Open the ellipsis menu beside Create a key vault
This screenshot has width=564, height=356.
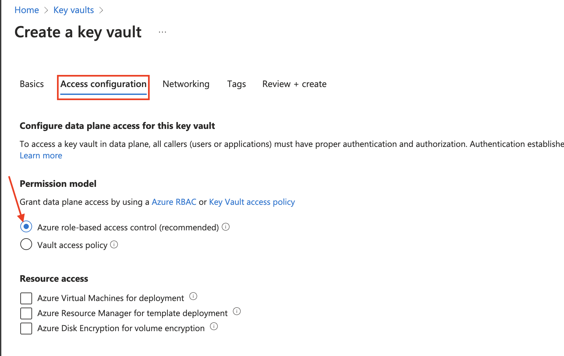(x=162, y=32)
